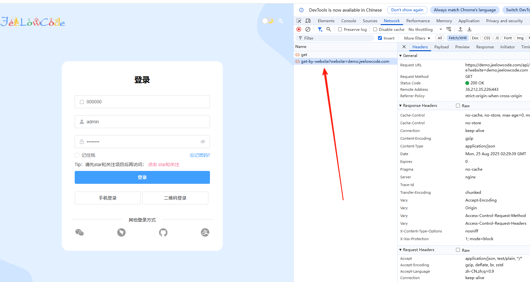
Task: Select the Fetch/XHR filter chip
Action: tap(458, 38)
